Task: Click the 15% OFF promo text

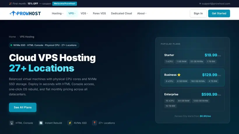Action: tap(33, 3)
